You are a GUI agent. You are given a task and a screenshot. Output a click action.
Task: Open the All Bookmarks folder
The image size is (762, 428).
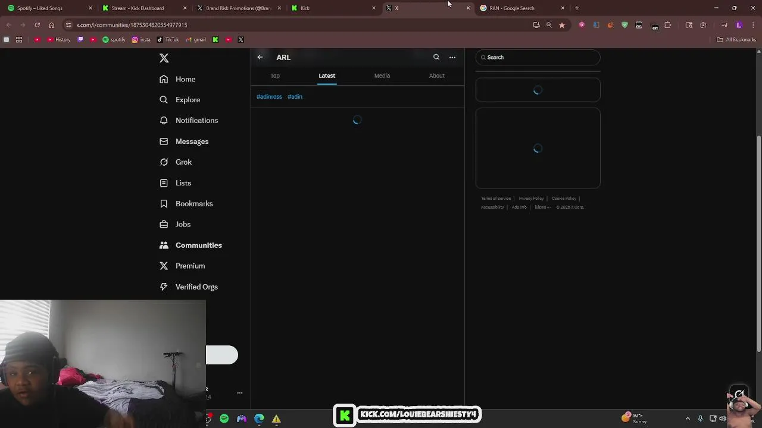point(736,40)
